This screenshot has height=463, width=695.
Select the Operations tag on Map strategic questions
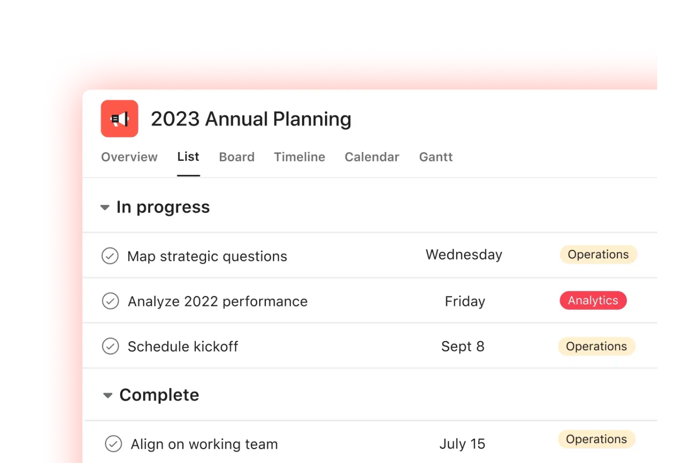click(598, 254)
